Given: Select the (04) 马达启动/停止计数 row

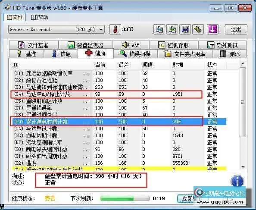Looking at the screenshot, I should point(119,94).
